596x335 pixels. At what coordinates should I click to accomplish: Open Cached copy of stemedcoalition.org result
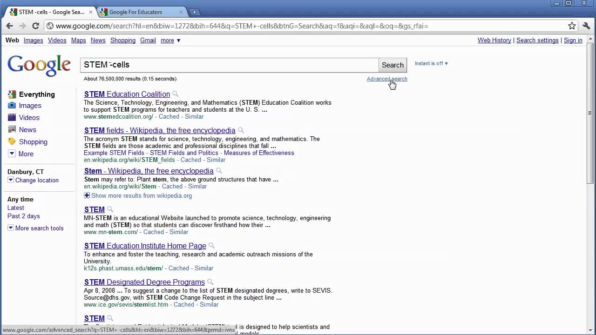click(169, 117)
